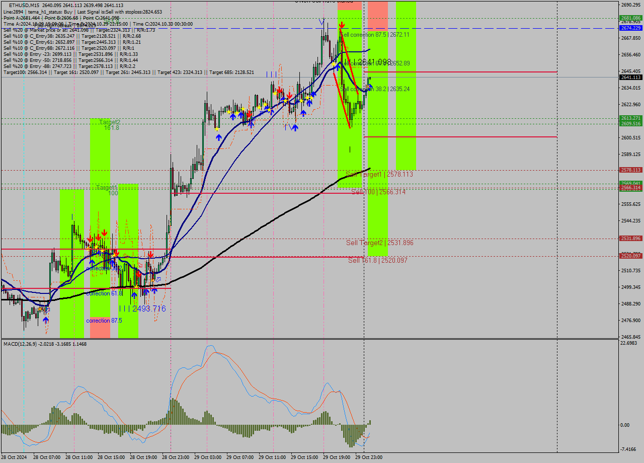Screen dimensions: 644x463
Task: Click the red sell arrow above Sell correction 87.5
Action: pos(342,25)
